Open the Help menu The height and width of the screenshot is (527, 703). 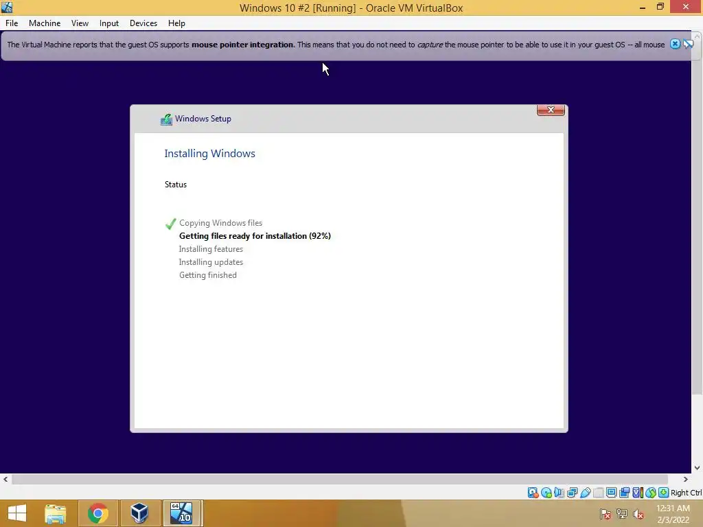pyautogui.click(x=176, y=23)
